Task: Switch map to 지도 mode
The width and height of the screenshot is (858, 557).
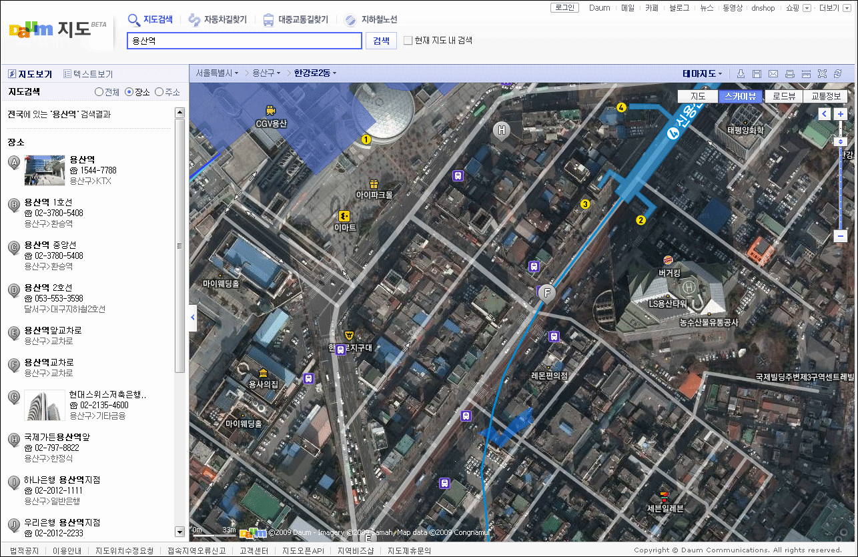Action: [698, 96]
